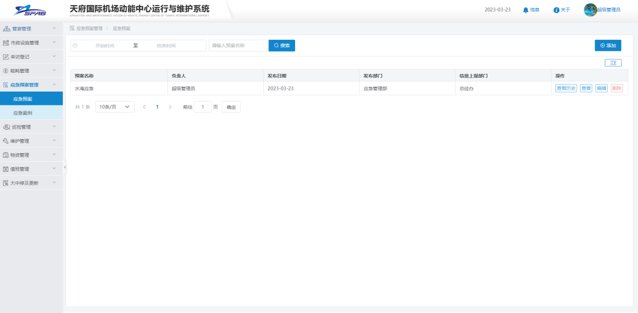Click 查看历史 for 水淹应急

click(x=566, y=88)
